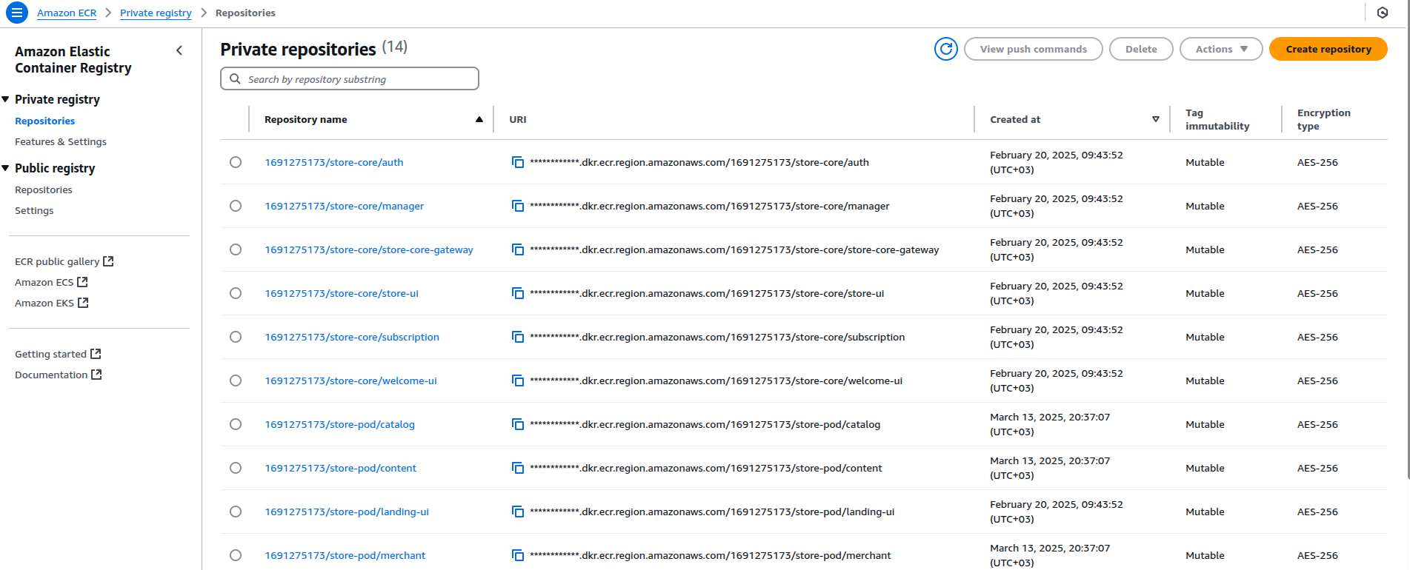Select radio button for store-pod/merchant
Viewport: 1410px width, 570px height.
236,555
